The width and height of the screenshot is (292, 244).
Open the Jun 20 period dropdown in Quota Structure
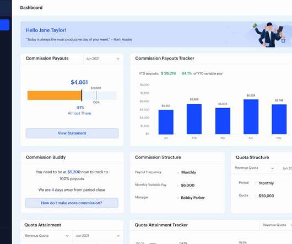(x=285, y=168)
